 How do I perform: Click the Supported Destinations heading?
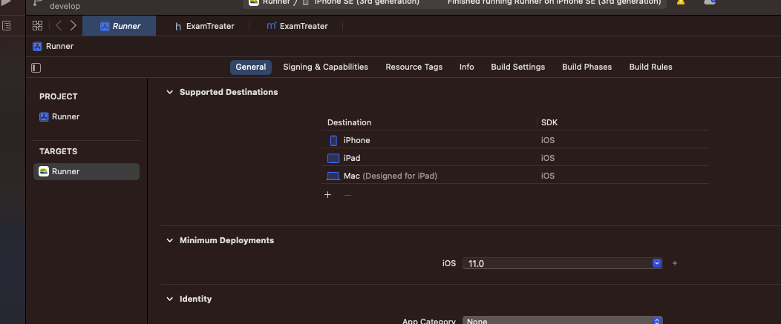229,93
